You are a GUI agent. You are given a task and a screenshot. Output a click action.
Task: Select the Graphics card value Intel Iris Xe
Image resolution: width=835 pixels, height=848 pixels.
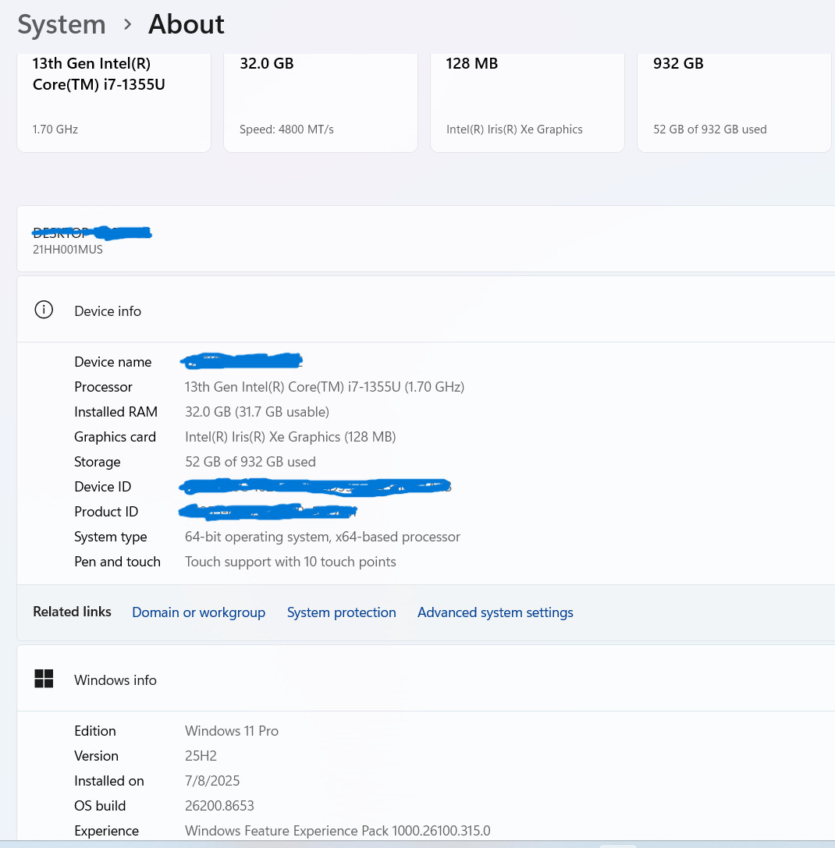tap(290, 436)
